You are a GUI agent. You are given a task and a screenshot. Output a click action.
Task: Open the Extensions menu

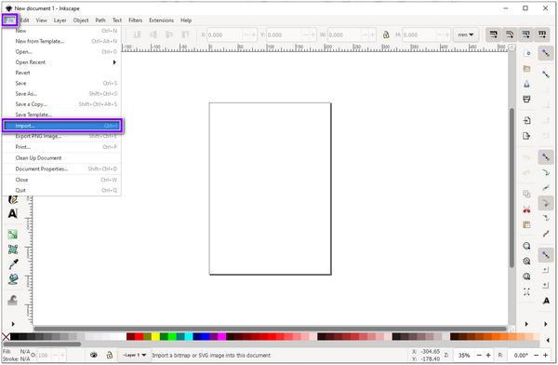click(161, 20)
